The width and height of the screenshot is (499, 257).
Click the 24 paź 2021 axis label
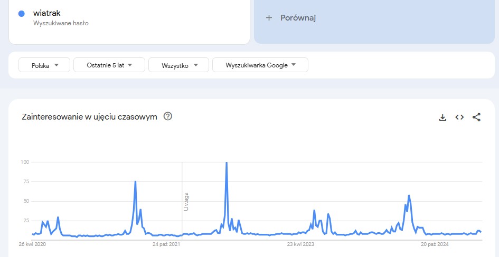click(x=166, y=244)
